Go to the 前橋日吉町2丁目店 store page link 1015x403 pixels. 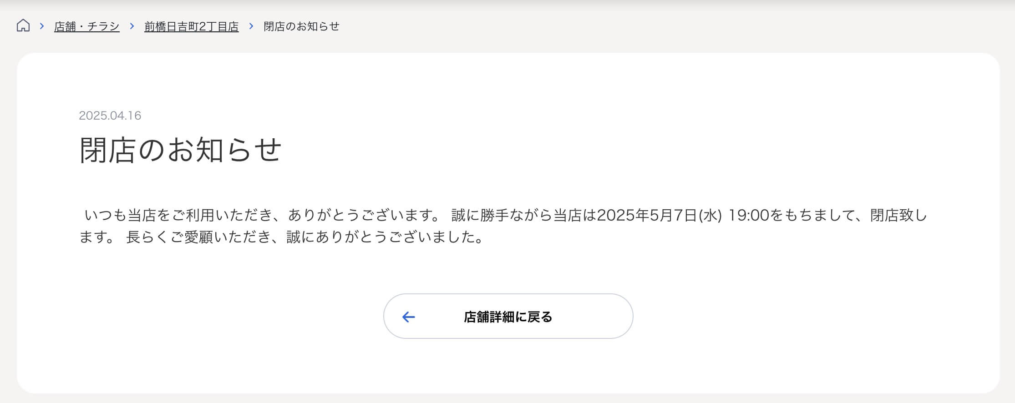click(191, 26)
